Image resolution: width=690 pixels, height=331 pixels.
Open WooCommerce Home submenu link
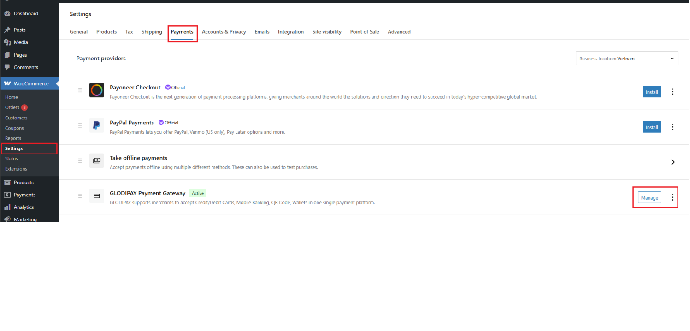(x=12, y=97)
